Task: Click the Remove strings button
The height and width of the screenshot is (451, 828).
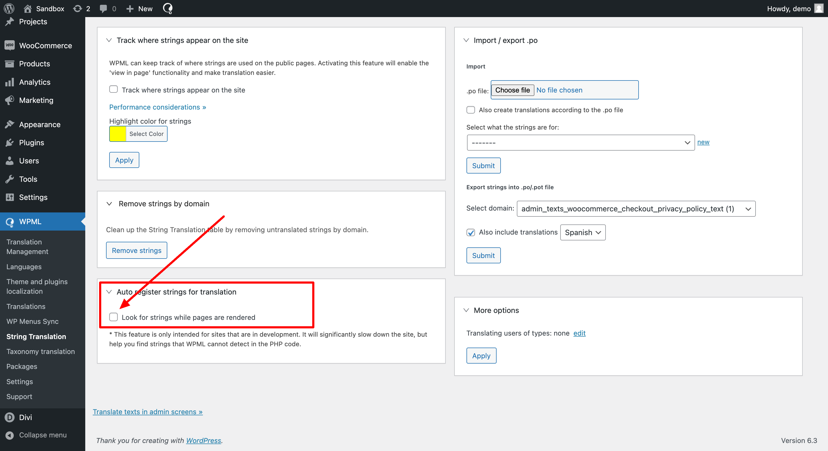Action: tap(137, 250)
